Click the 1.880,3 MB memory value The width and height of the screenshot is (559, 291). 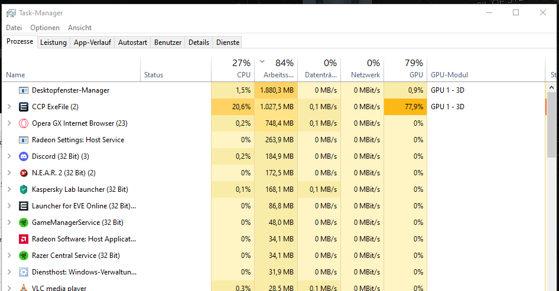pyautogui.click(x=277, y=90)
